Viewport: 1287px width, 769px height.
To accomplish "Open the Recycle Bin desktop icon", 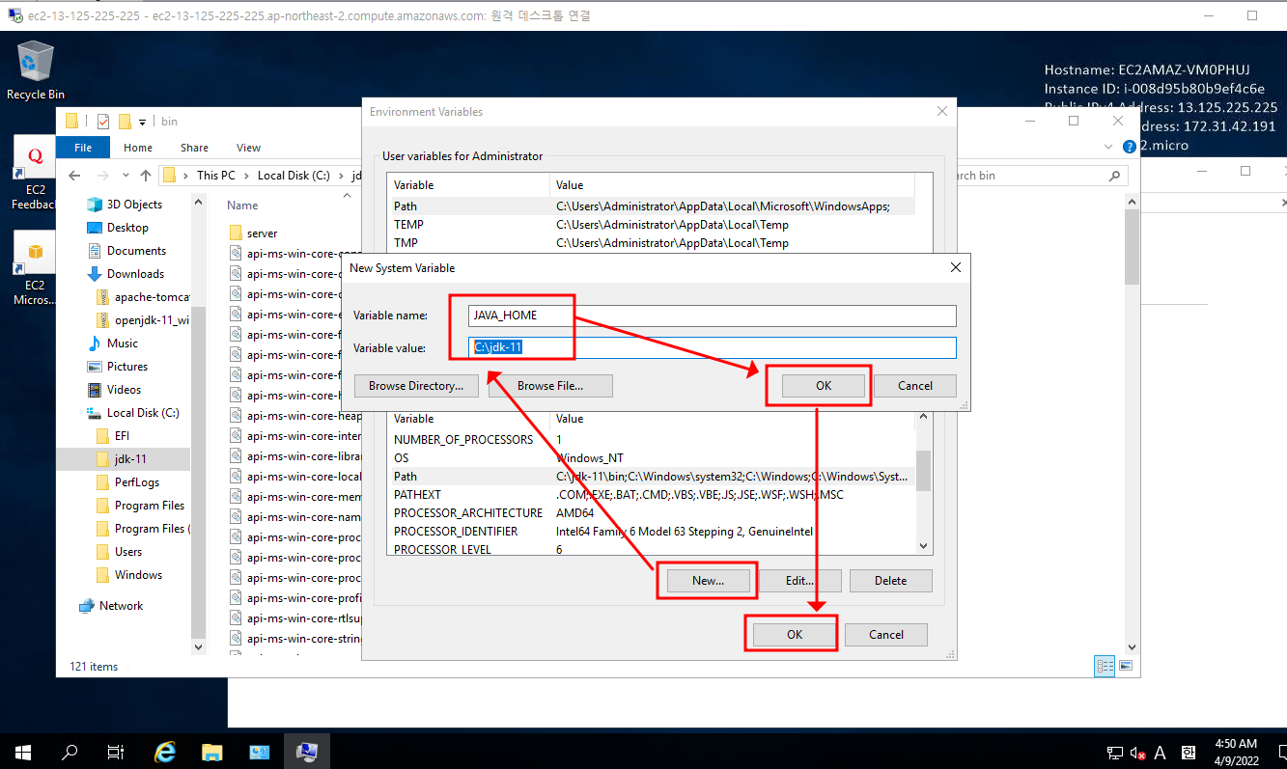I will click(36, 70).
